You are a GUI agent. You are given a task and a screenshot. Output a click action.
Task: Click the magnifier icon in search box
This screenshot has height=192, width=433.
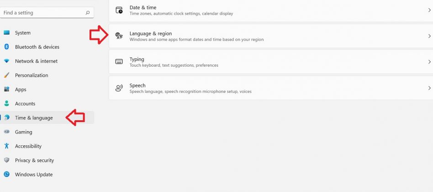[x=88, y=13]
